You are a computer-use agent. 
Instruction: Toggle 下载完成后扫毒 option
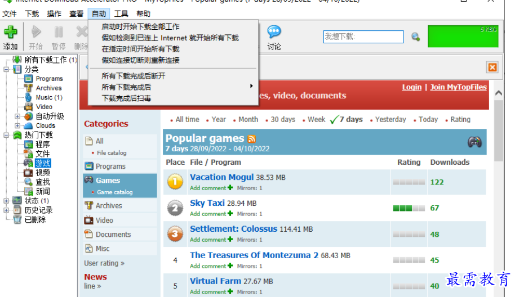tap(126, 98)
